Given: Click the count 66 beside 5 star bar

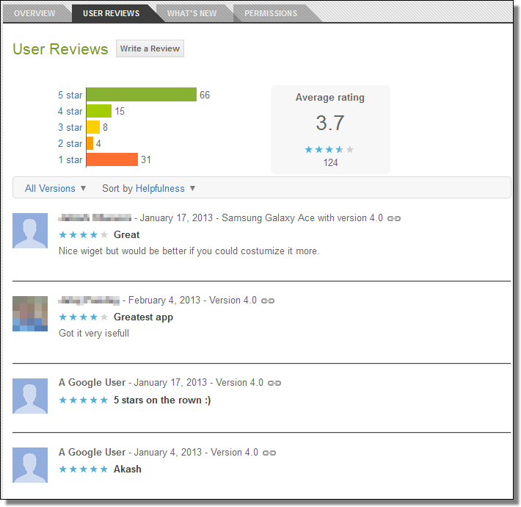Looking at the screenshot, I should point(205,95).
